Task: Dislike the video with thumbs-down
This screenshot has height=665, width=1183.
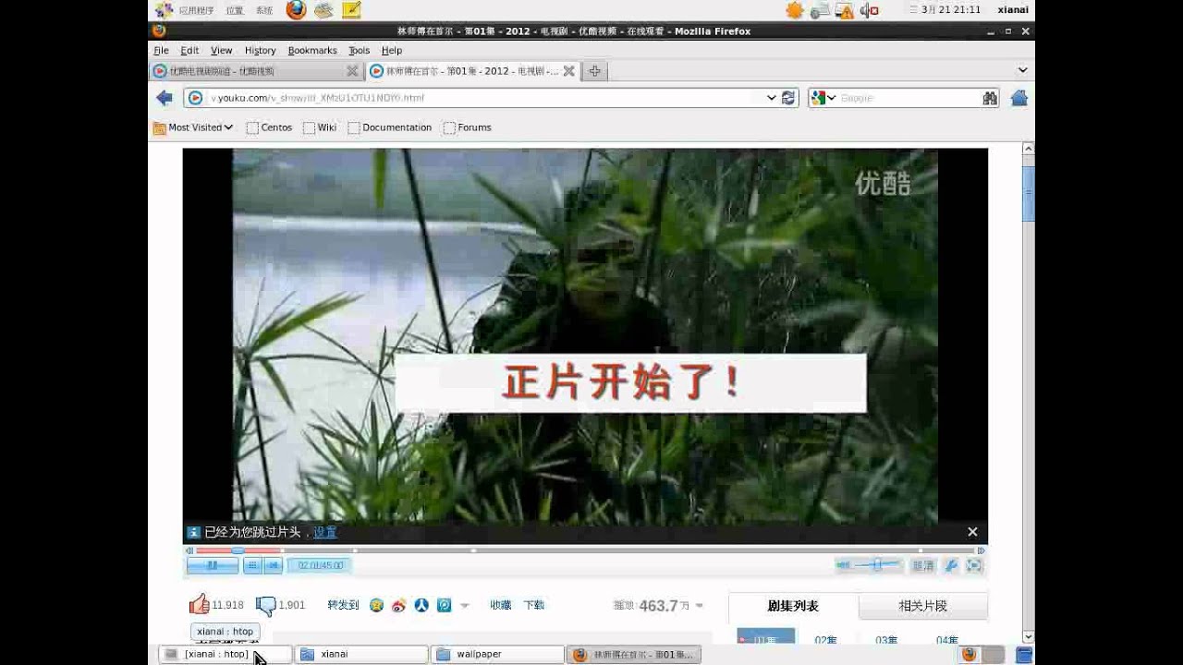Action: click(265, 606)
